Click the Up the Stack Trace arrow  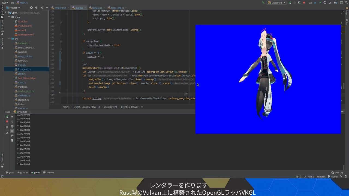pyautogui.click(x=12, y=117)
